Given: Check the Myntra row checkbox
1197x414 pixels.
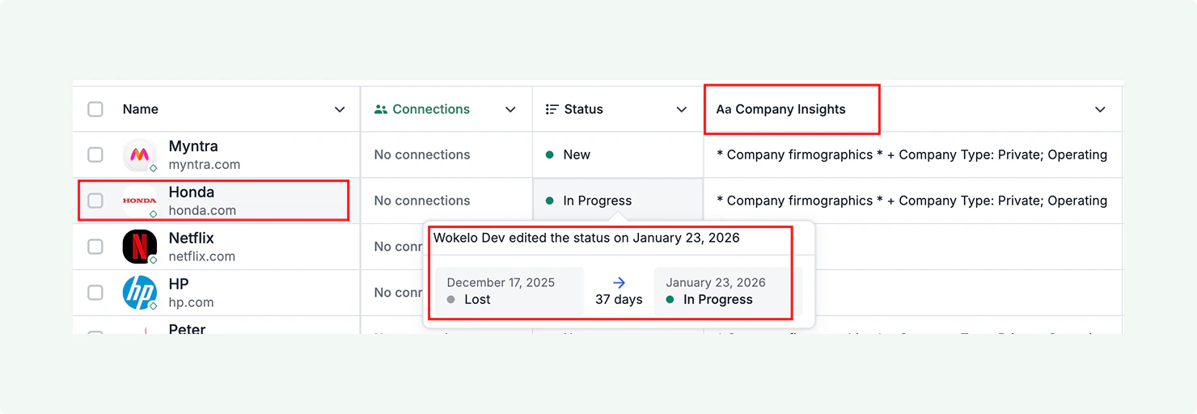Looking at the screenshot, I should (x=95, y=154).
